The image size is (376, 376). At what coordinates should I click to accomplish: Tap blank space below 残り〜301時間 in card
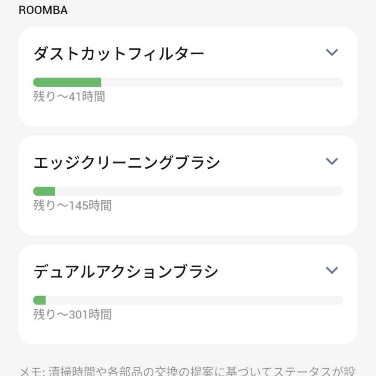[x=188, y=332]
